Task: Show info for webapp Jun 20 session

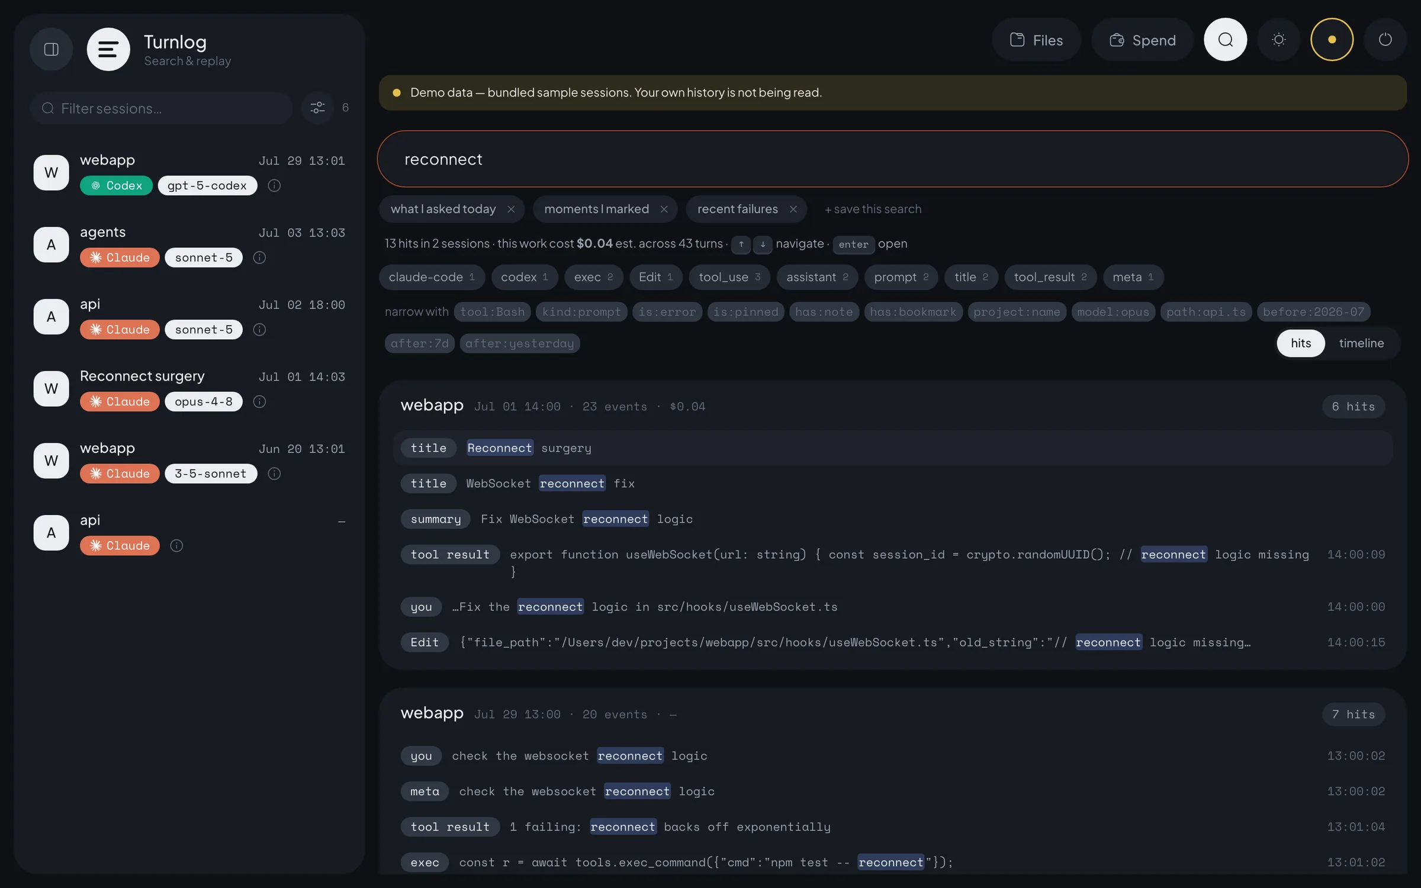Action: (274, 474)
